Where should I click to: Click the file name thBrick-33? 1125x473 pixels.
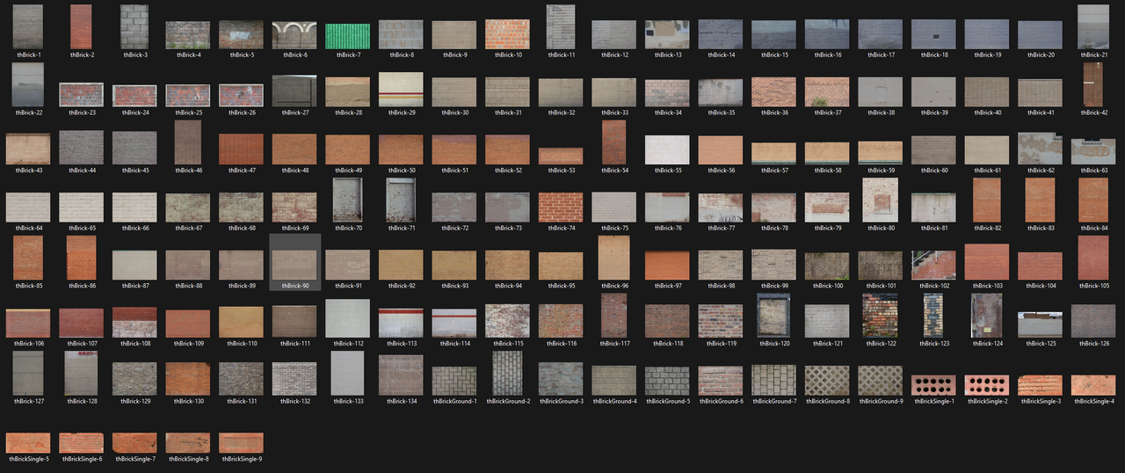pos(614,113)
